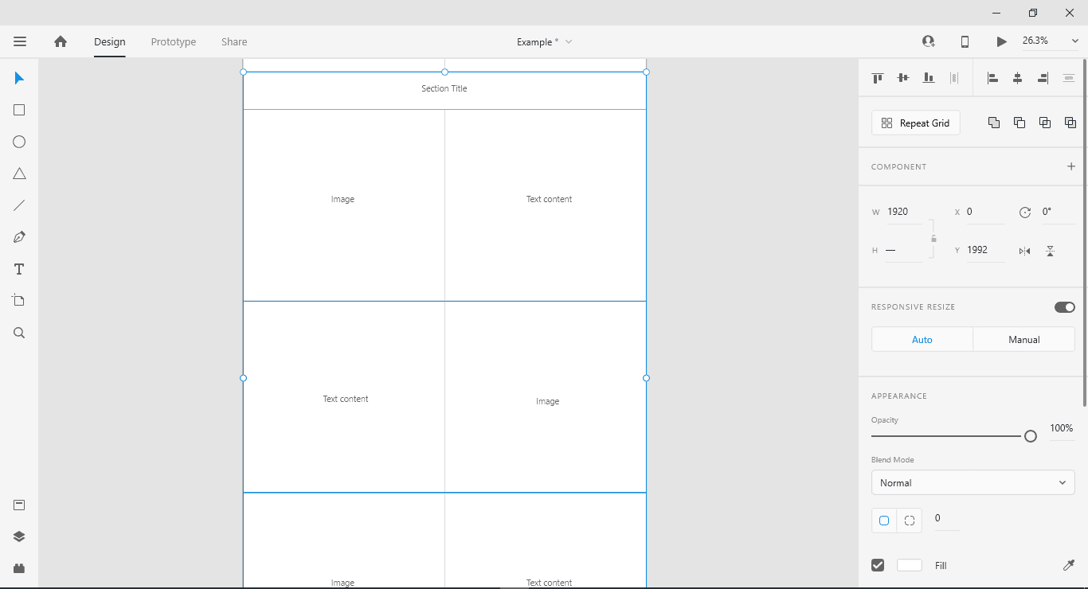Distribute selection horizontally

(x=954, y=78)
